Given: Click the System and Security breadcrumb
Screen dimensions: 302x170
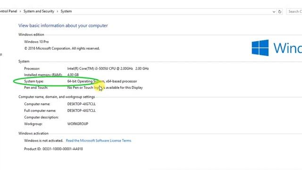Looking at the screenshot, I should click(x=39, y=11).
